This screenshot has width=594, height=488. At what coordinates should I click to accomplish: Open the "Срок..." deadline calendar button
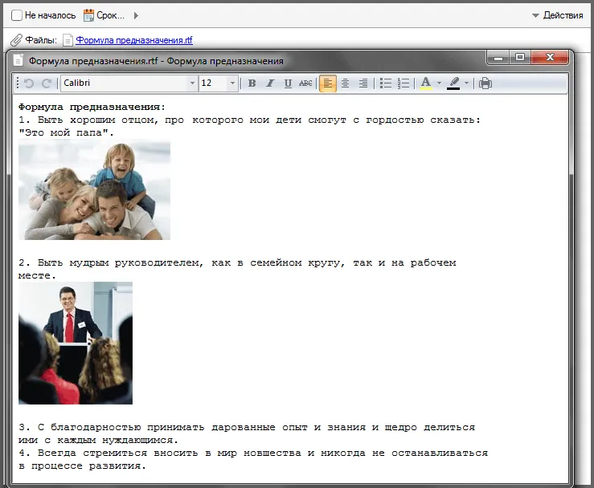pos(104,15)
